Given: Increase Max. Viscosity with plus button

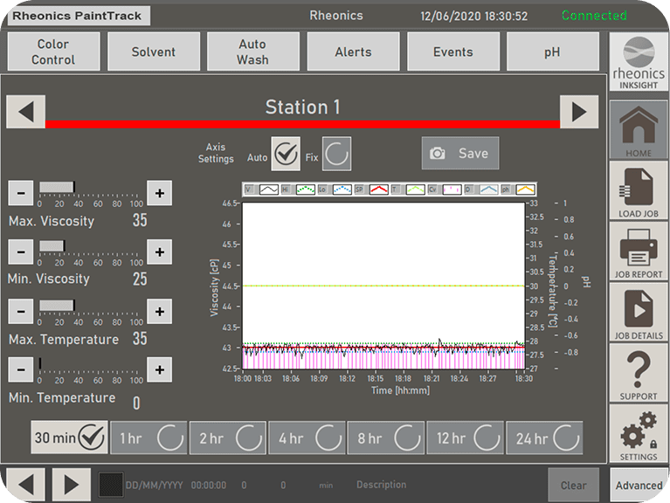Looking at the screenshot, I should click(158, 193).
